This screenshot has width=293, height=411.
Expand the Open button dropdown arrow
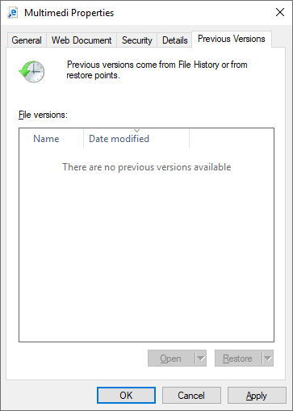[200, 359]
